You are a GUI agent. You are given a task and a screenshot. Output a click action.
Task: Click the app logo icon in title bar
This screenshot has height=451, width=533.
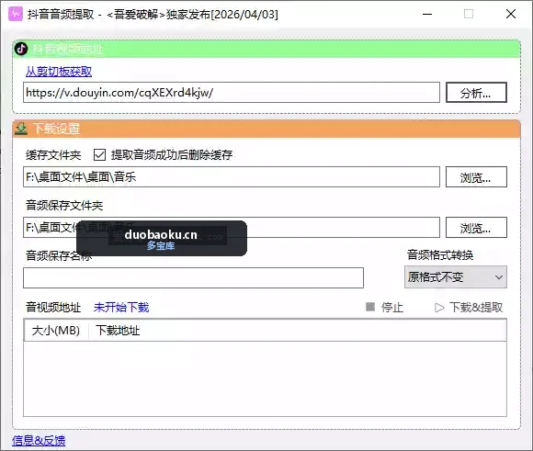pyautogui.click(x=16, y=14)
